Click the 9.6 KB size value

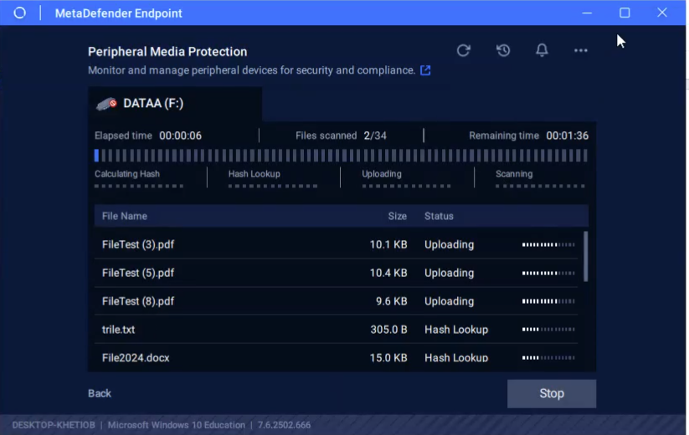(391, 301)
